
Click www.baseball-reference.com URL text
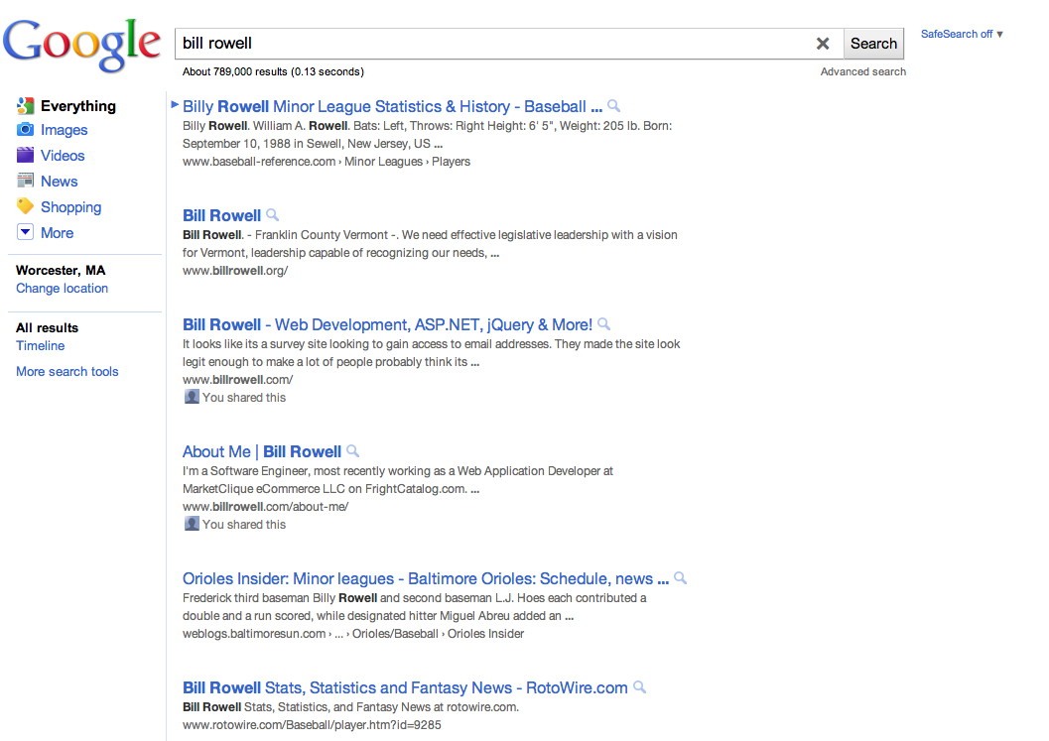point(259,161)
